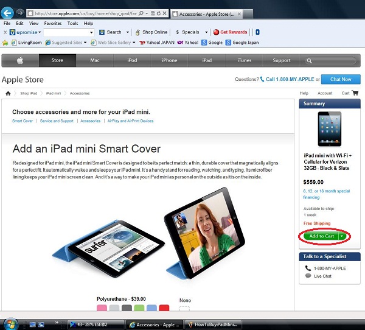Open the special financing link
The image size is (365, 330).
click(326, 194)
